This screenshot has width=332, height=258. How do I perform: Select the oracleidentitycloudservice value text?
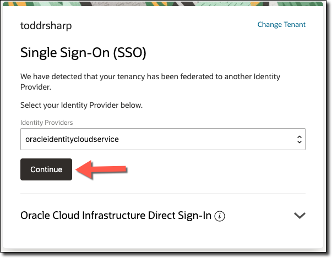(72, 140)
